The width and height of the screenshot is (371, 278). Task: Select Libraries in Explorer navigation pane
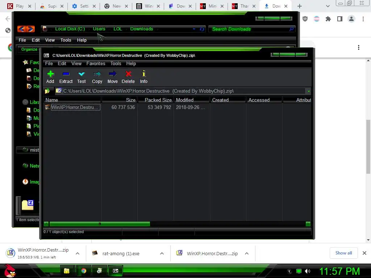tap(31, 102)
